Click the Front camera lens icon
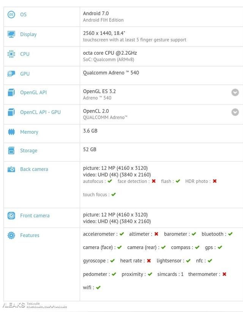 click(11, 216)
